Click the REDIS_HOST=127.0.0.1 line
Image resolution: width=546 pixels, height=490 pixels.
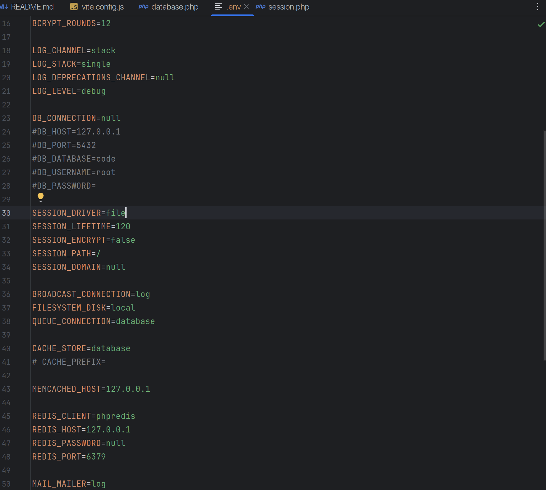pos(81,430)
